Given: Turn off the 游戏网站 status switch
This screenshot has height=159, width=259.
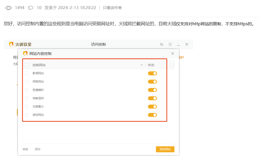Looking at the screenshot, I should 152,115.
